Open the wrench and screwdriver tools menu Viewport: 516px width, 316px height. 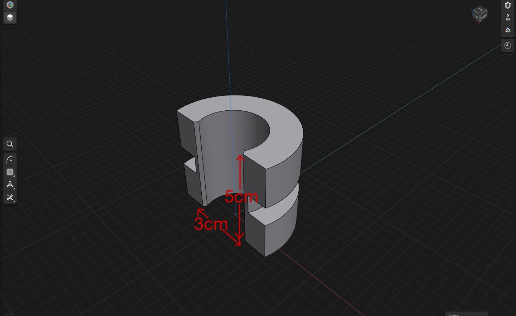point(10,197)
